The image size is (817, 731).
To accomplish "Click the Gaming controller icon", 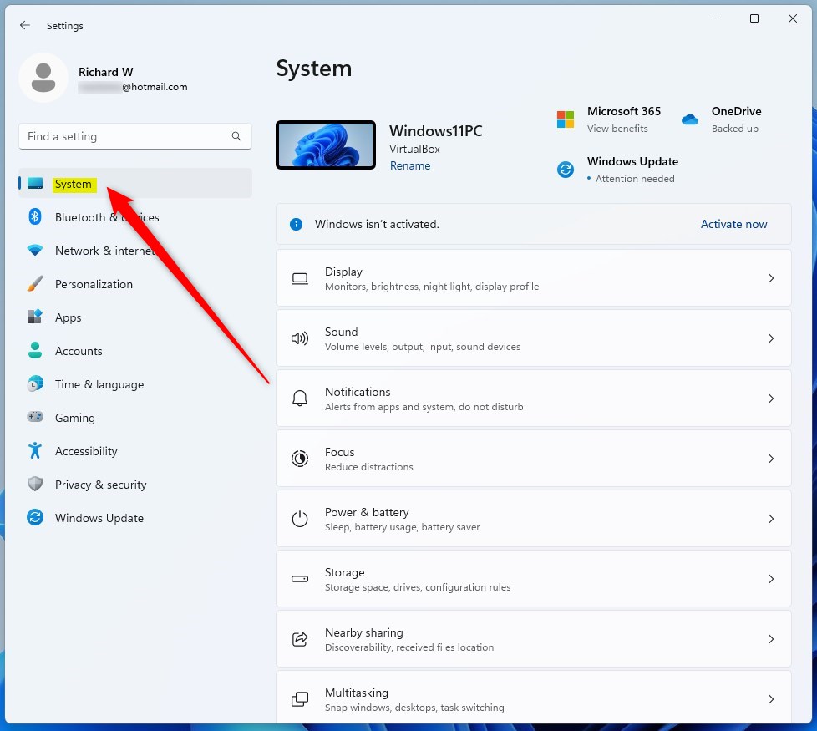I will 33,418.
